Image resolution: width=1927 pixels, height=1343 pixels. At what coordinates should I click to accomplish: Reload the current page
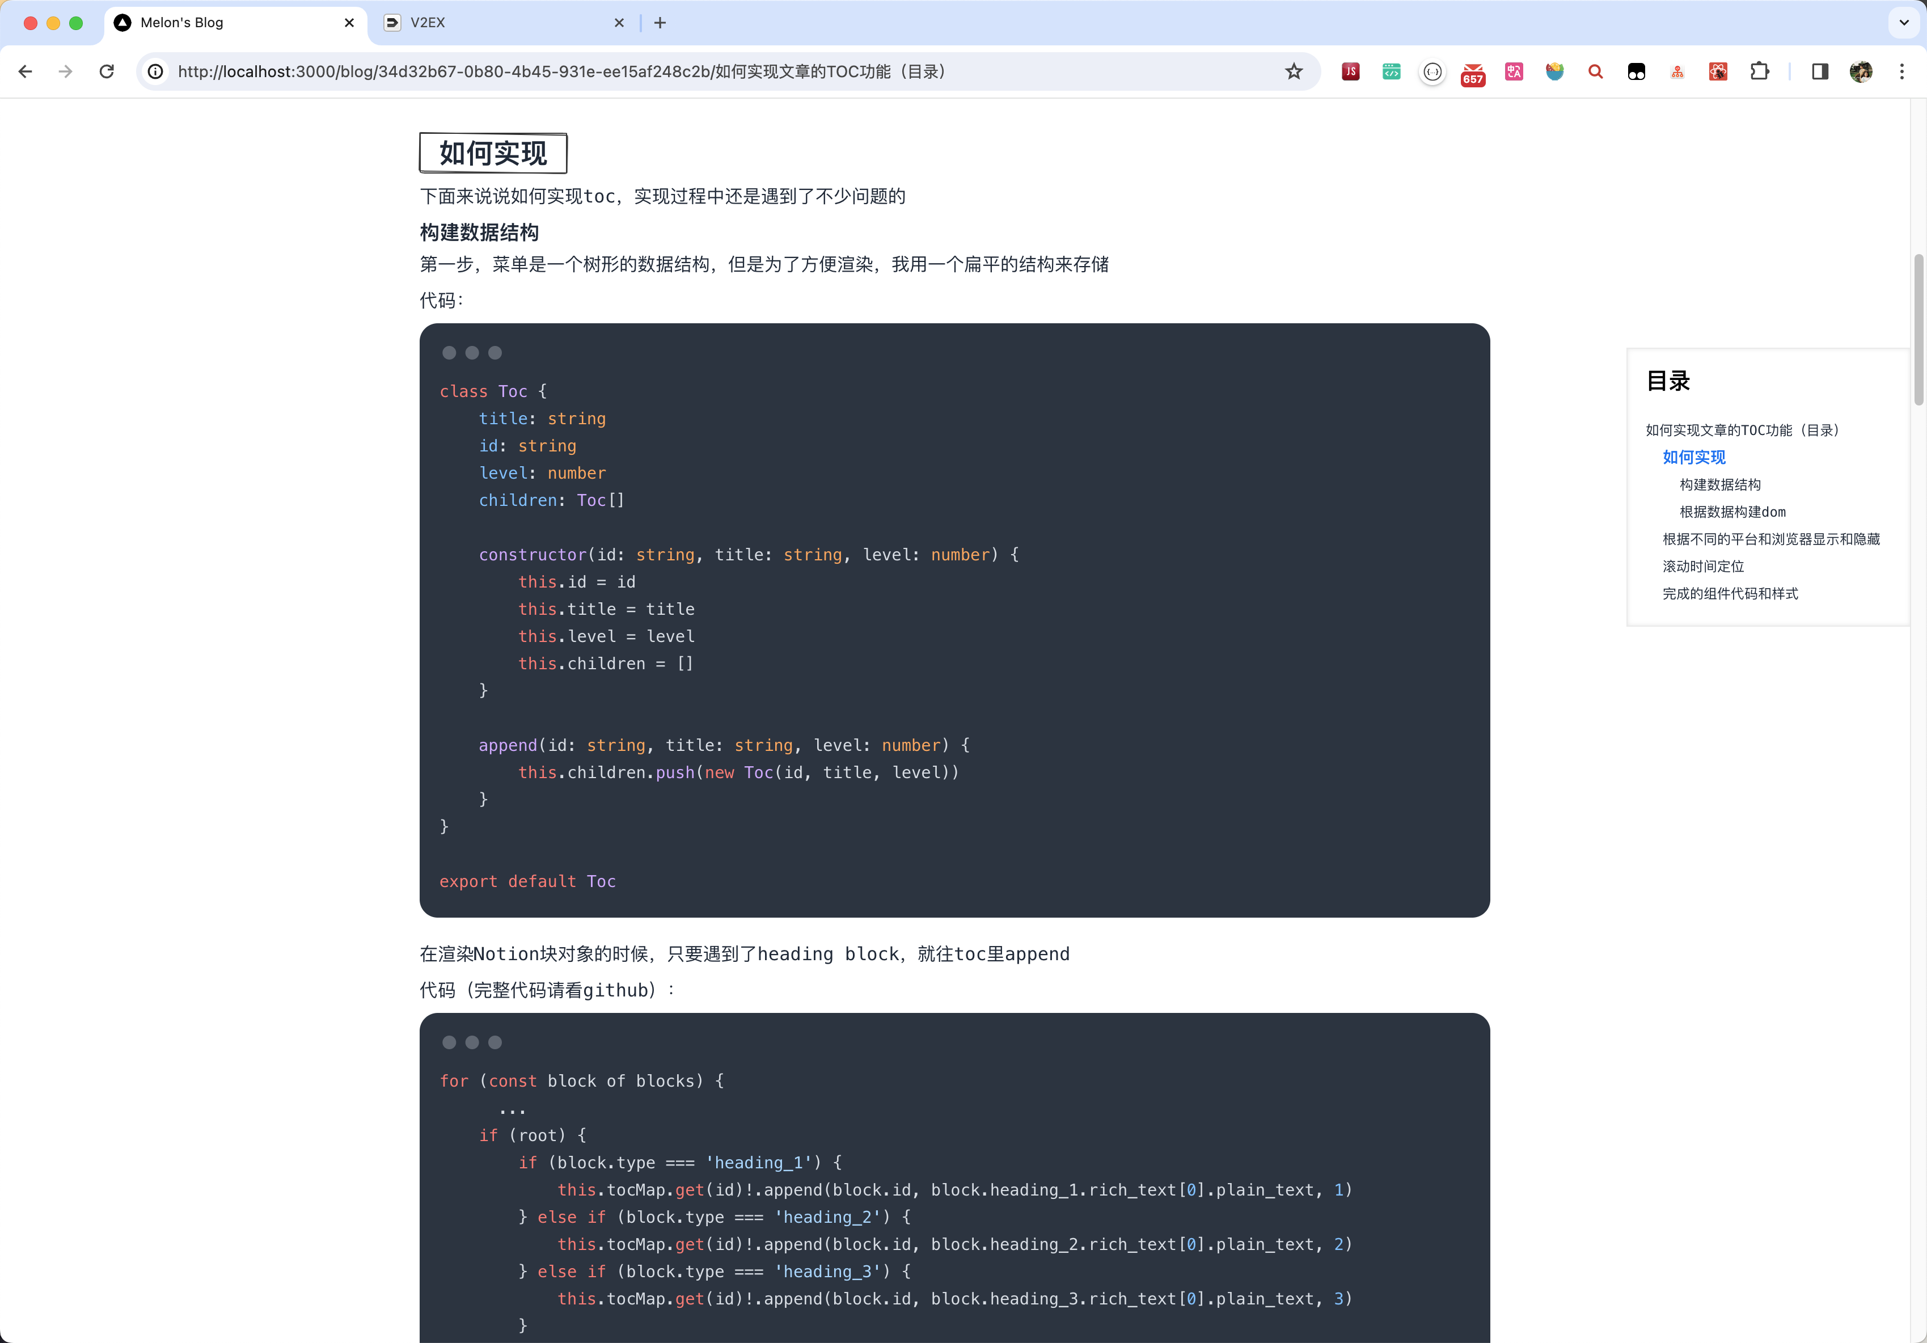[x=107, y=71]
